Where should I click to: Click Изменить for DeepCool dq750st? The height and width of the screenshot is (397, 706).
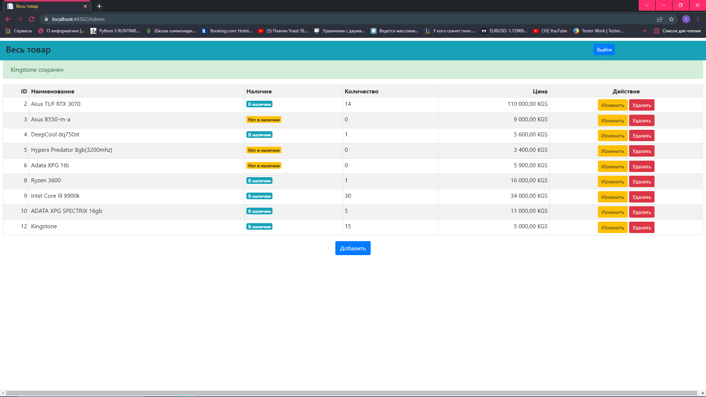click(x=613, y=136)
